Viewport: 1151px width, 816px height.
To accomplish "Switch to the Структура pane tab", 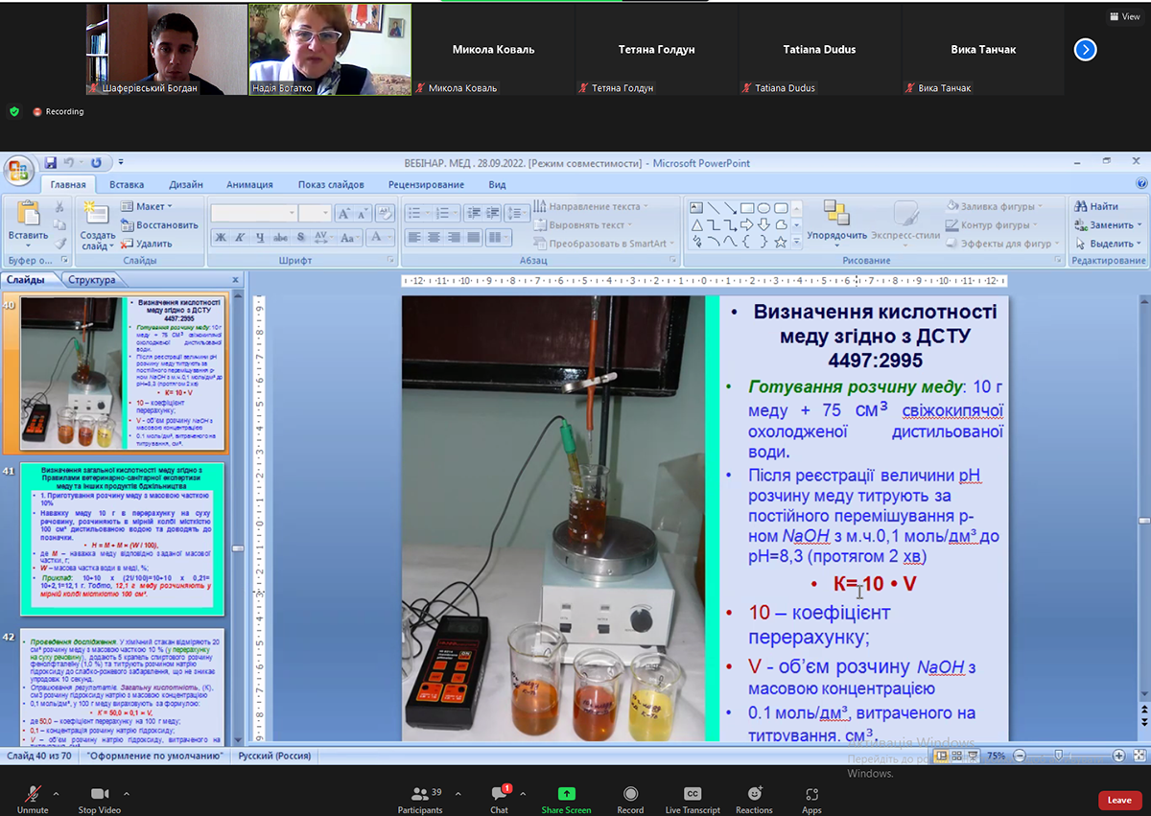I will [x=91, y=280].
